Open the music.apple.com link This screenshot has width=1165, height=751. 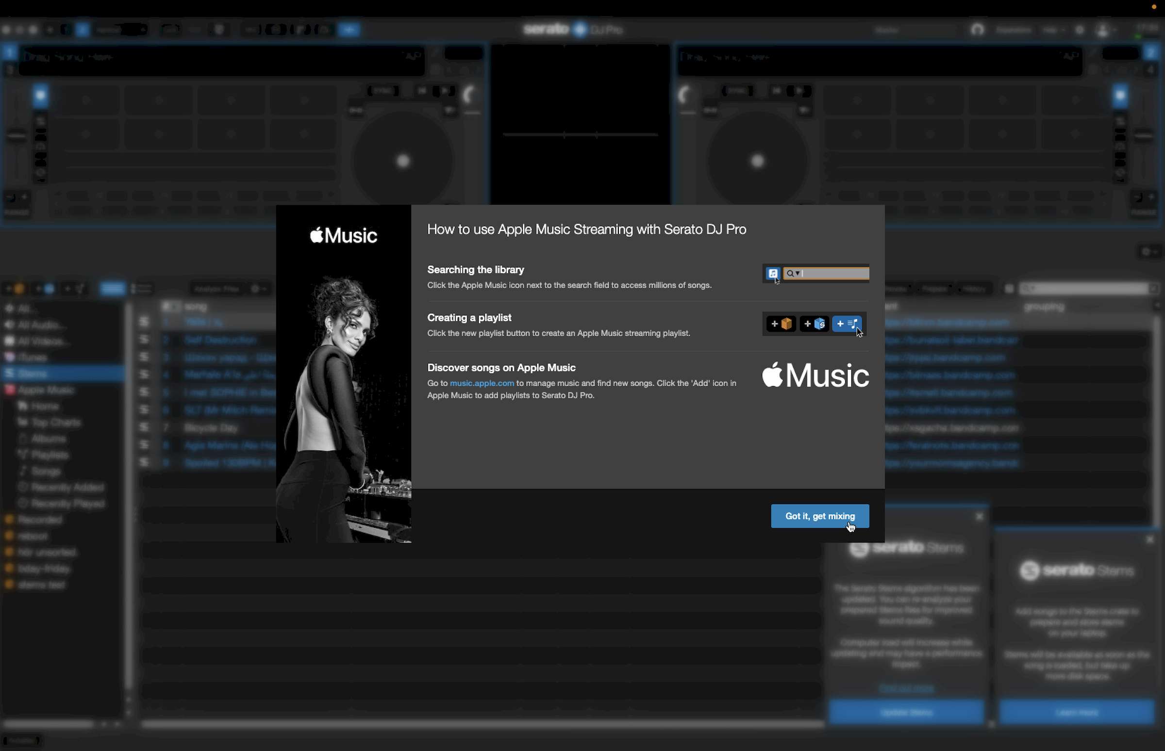click(x=482, y=383)
